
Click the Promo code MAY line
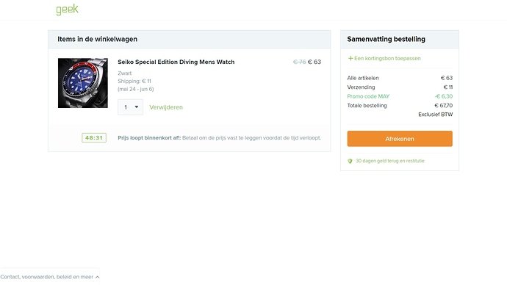tap(400, 96)
